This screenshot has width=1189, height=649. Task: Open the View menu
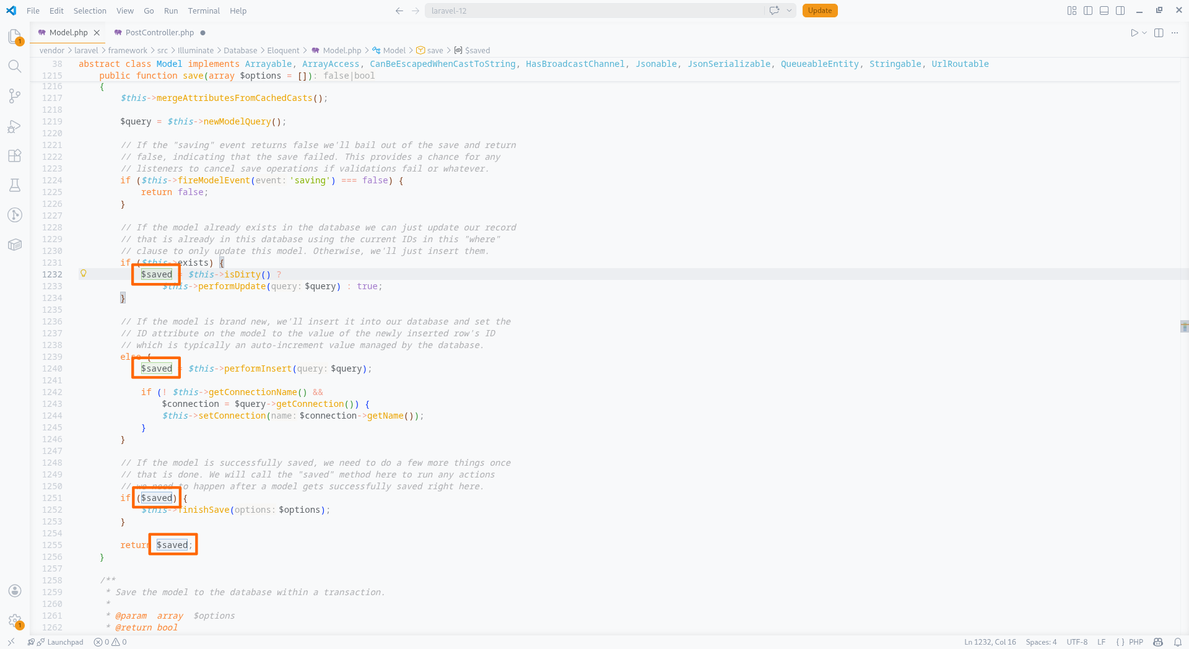click(125, 11)
